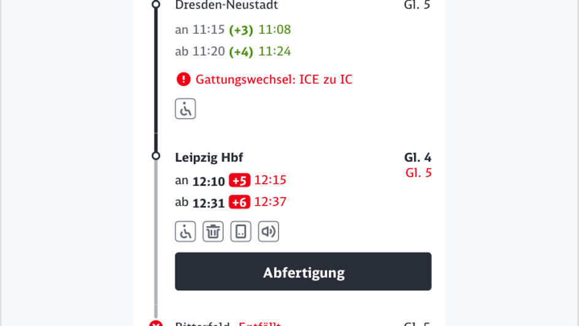
Task: Click the mobile device icon at Leipzig Hbf
Action: click(x=241, y=231)
